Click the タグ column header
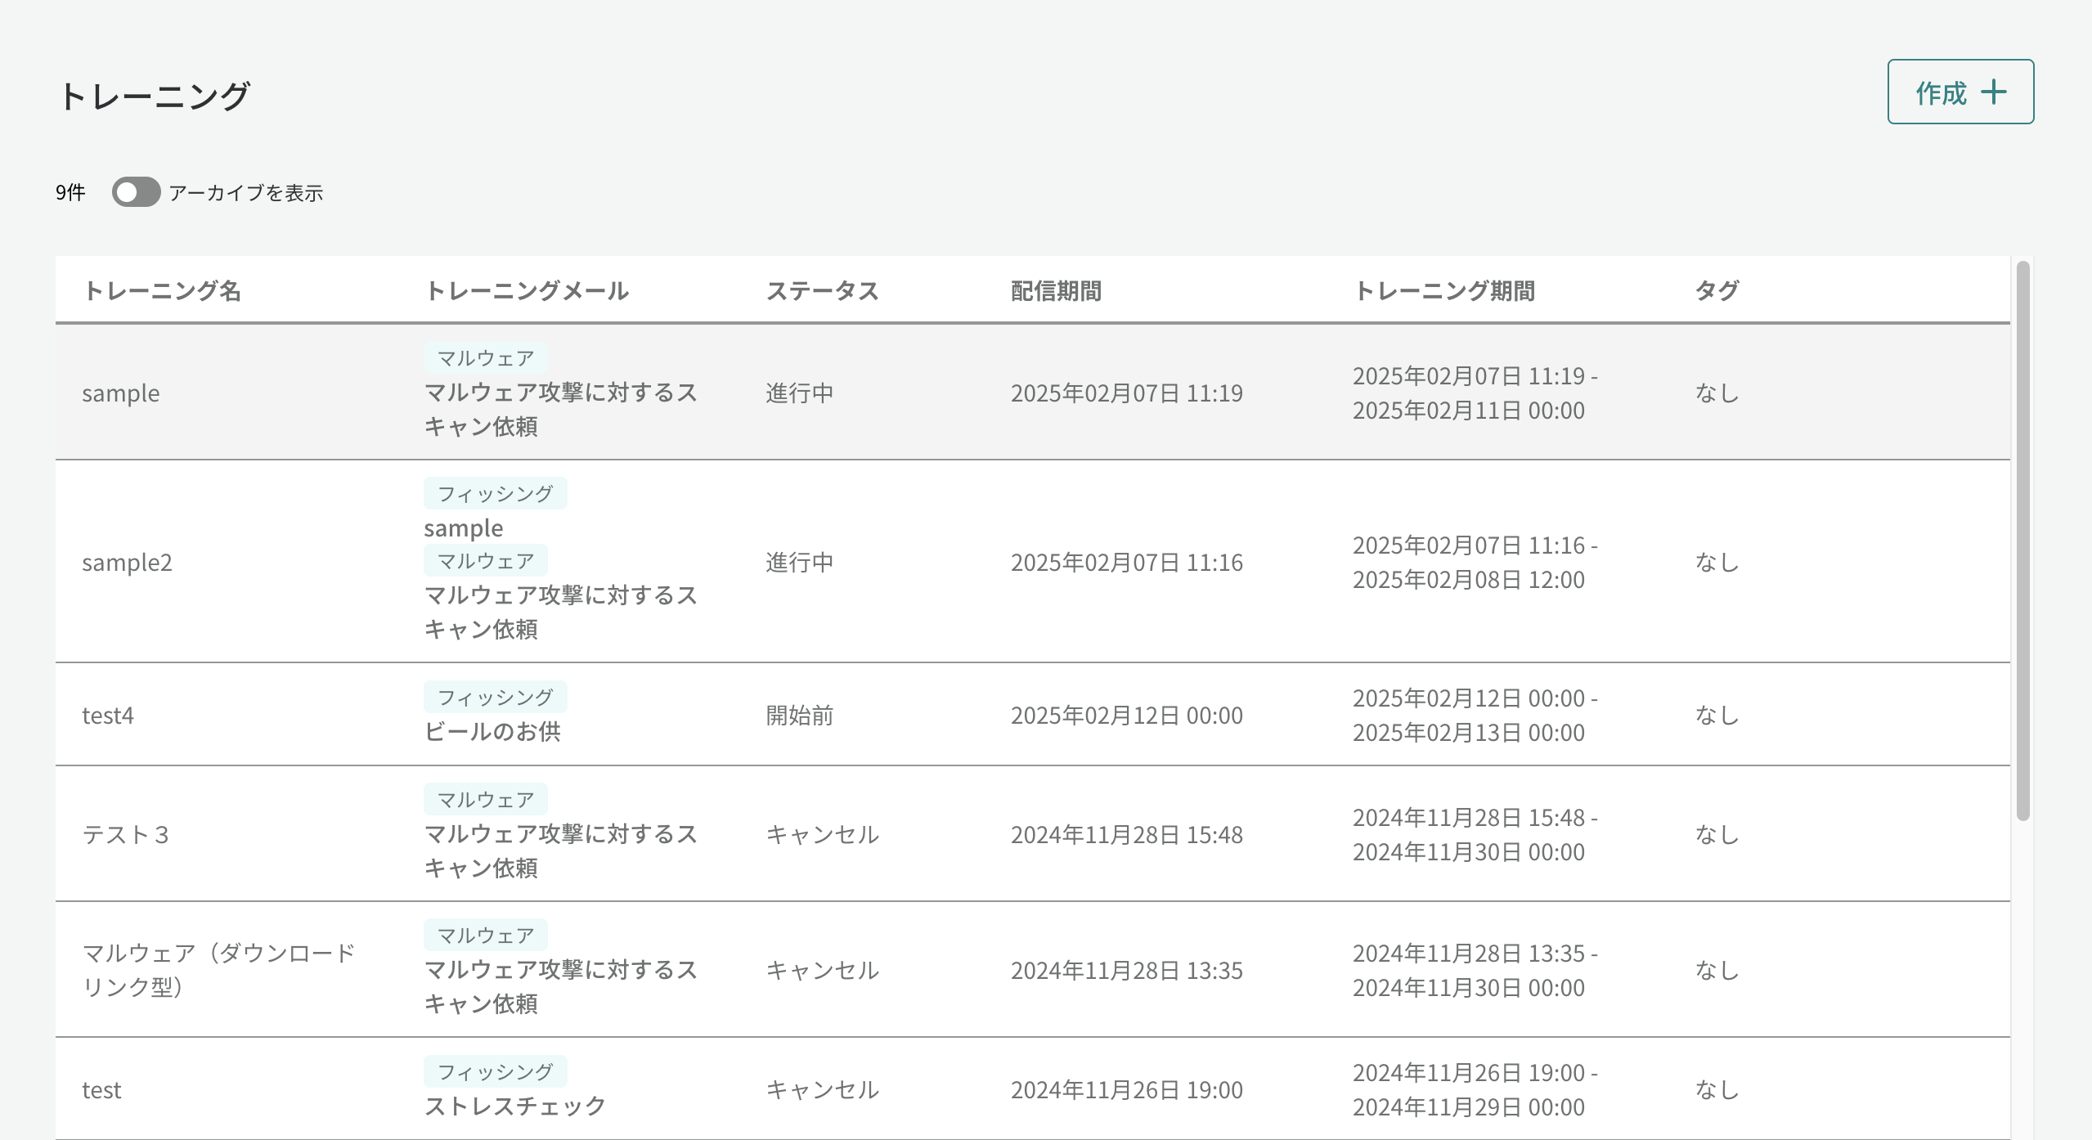The width and height of the screenshot is (2092, 1140). [x=1717, y=290]
